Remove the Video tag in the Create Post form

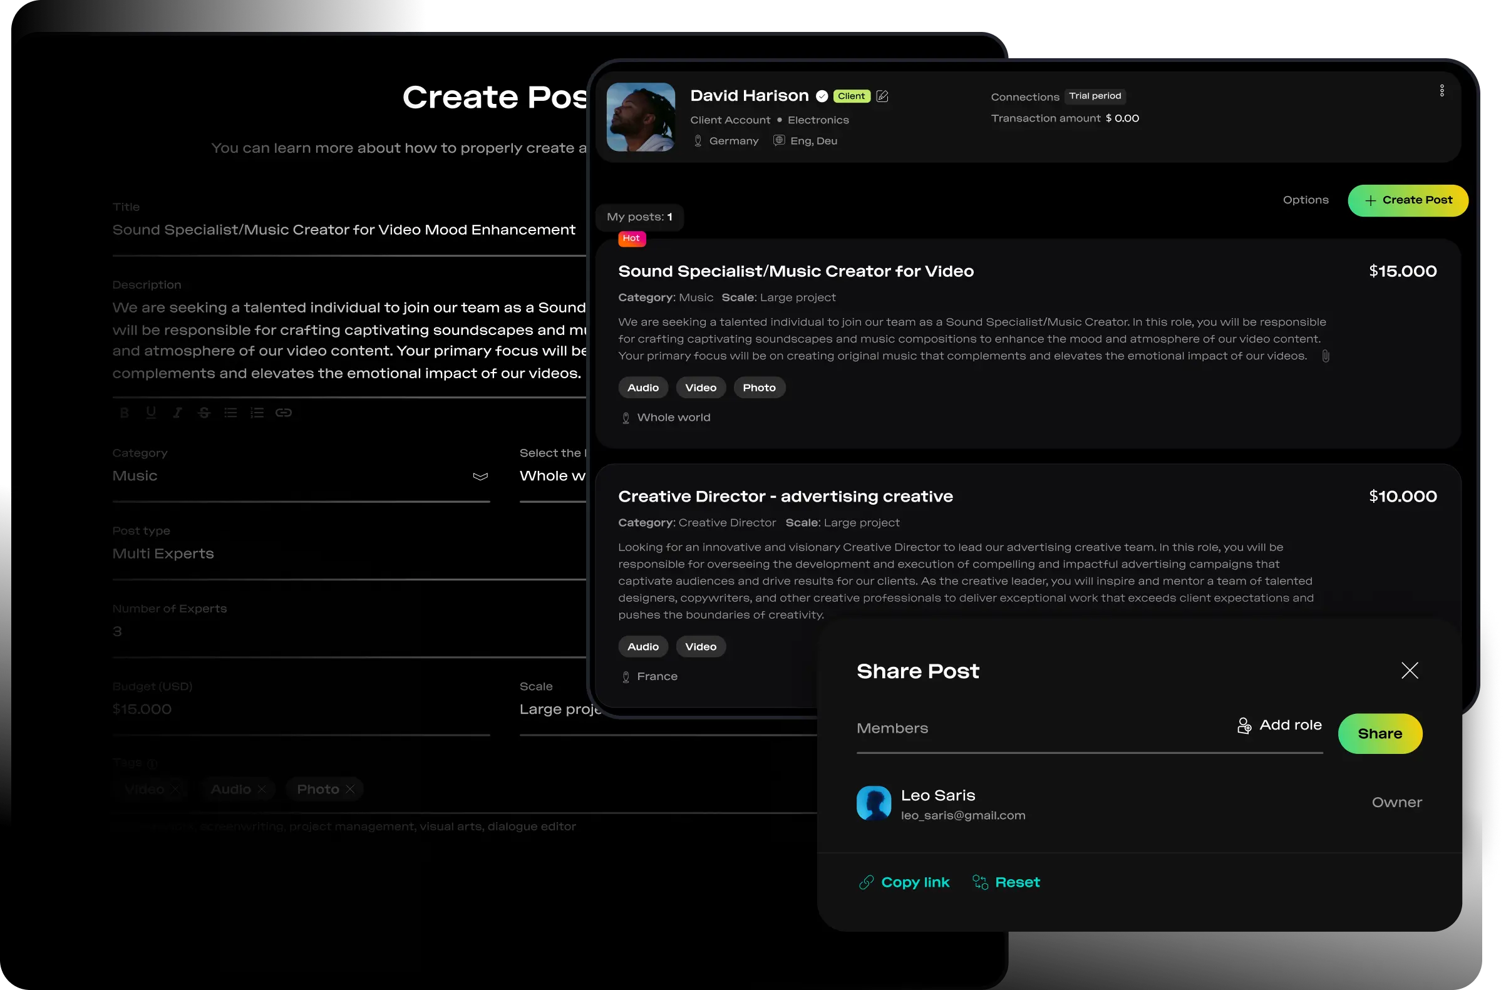[x=175, y=789]
